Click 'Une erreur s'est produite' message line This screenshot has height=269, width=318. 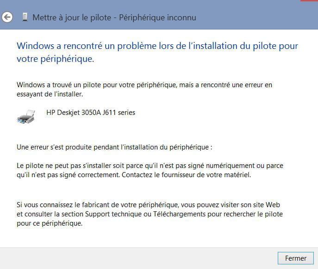(114, 147)
